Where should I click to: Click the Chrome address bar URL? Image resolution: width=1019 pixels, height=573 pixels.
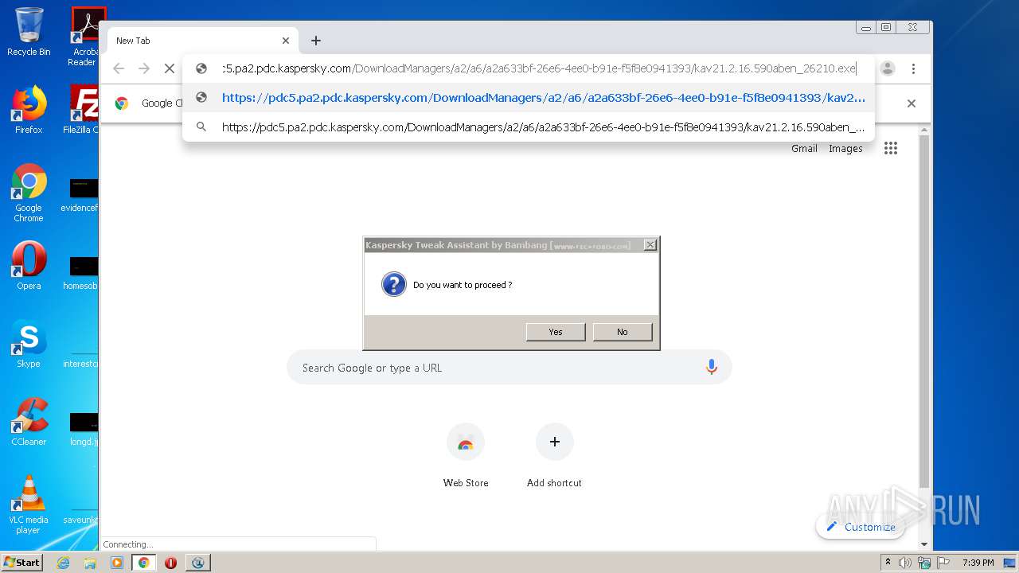[539, 68]
